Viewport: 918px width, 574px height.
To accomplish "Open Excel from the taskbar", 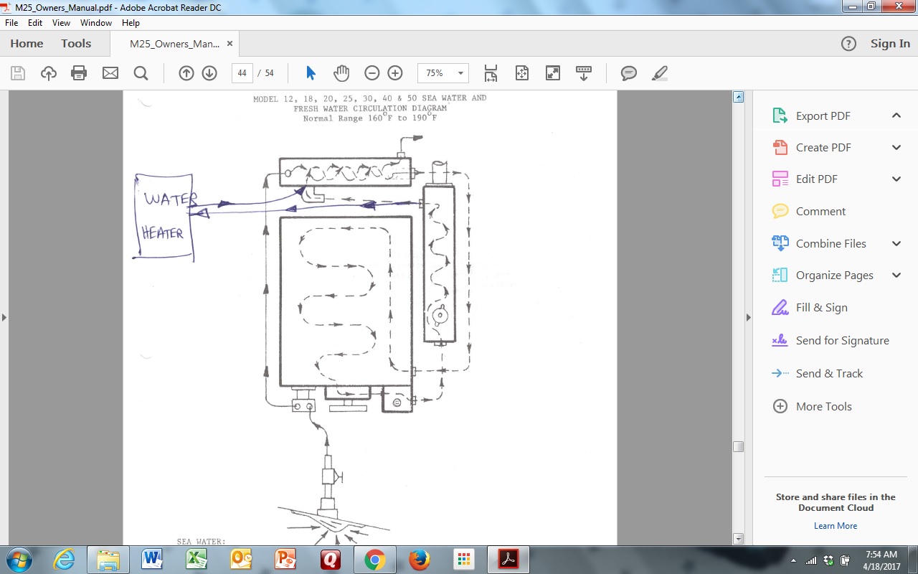I will 197,559.
